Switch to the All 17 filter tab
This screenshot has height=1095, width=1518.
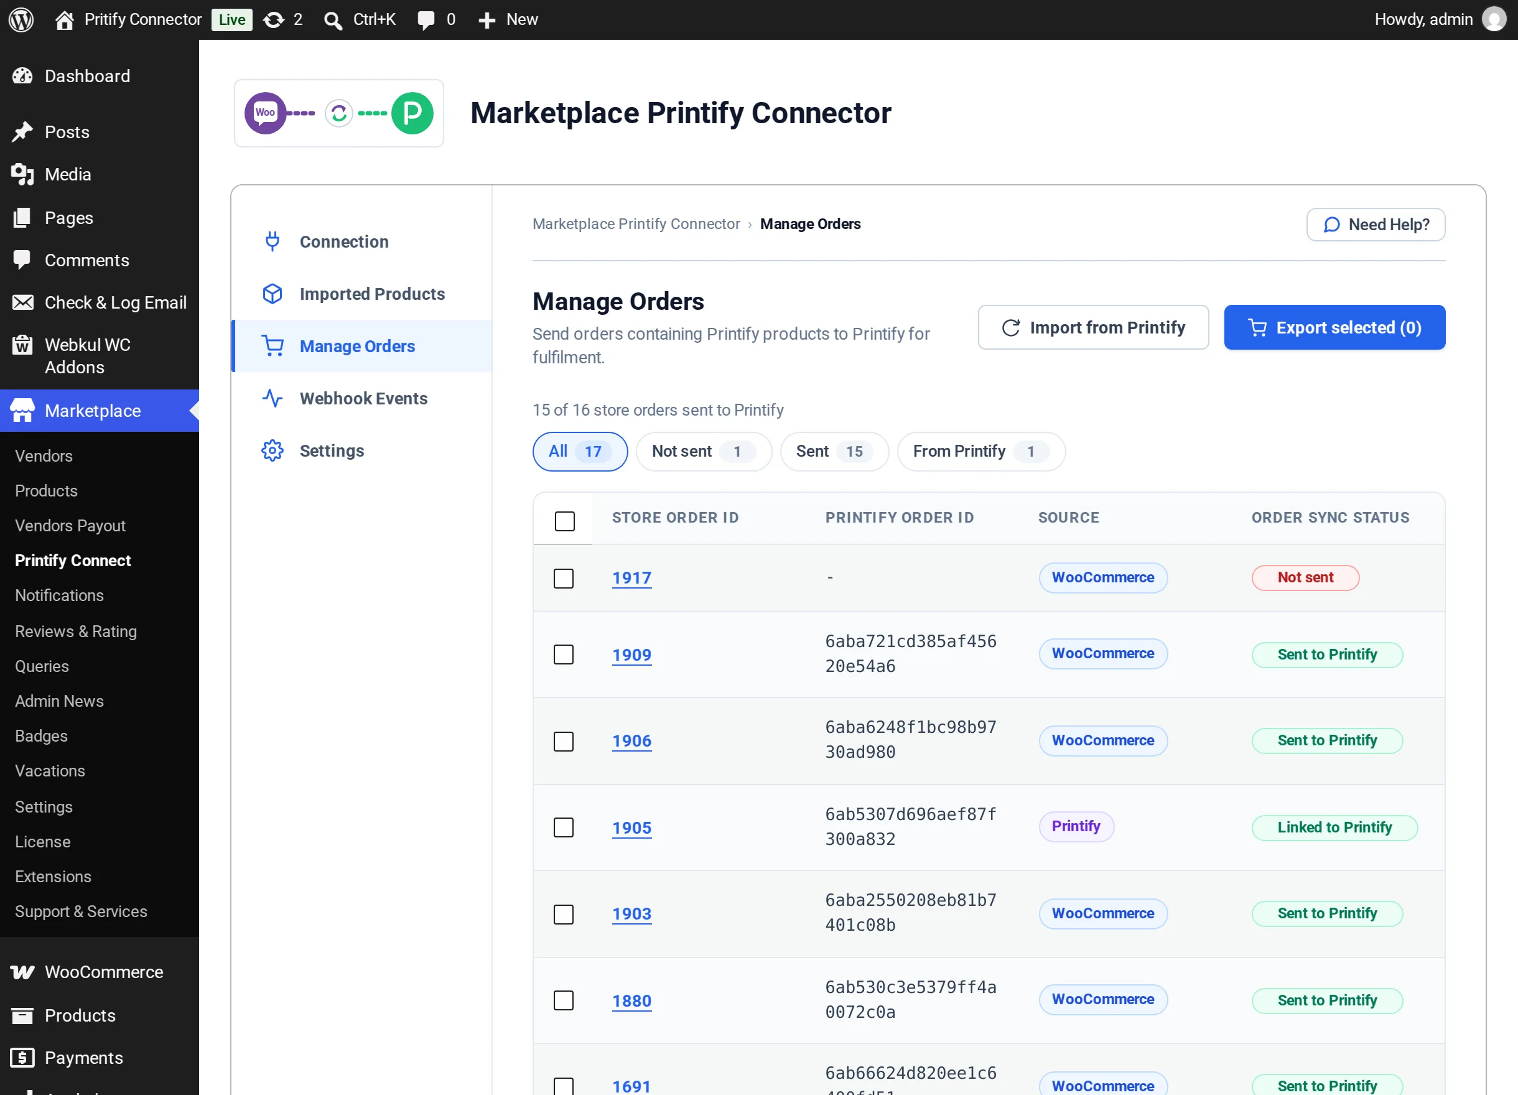(x=580, y=451)
